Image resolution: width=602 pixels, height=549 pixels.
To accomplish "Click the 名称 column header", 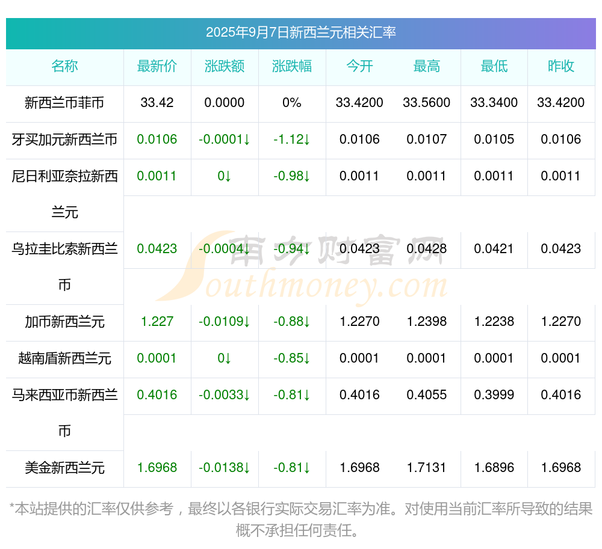I will click(x=64, y=66).
